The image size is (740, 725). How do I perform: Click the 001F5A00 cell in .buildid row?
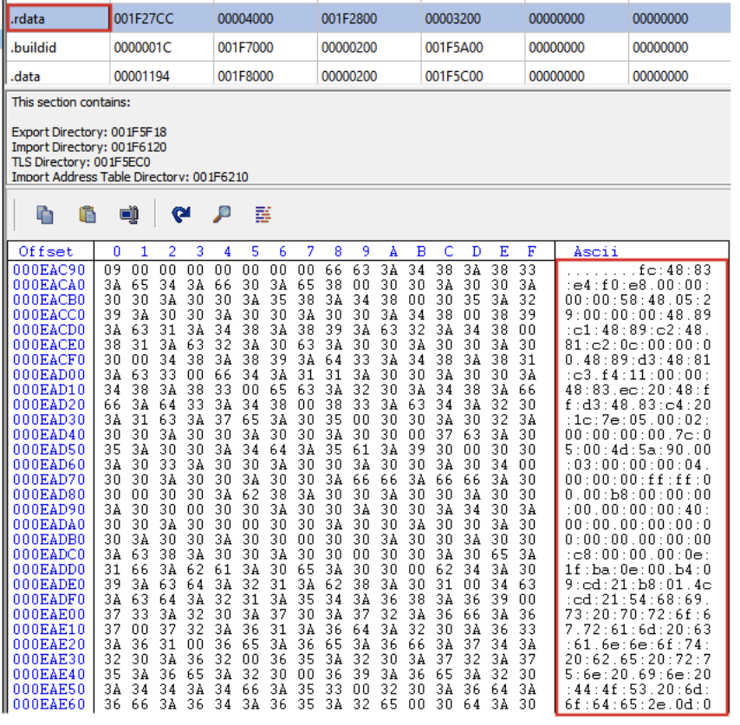[454, 48]
